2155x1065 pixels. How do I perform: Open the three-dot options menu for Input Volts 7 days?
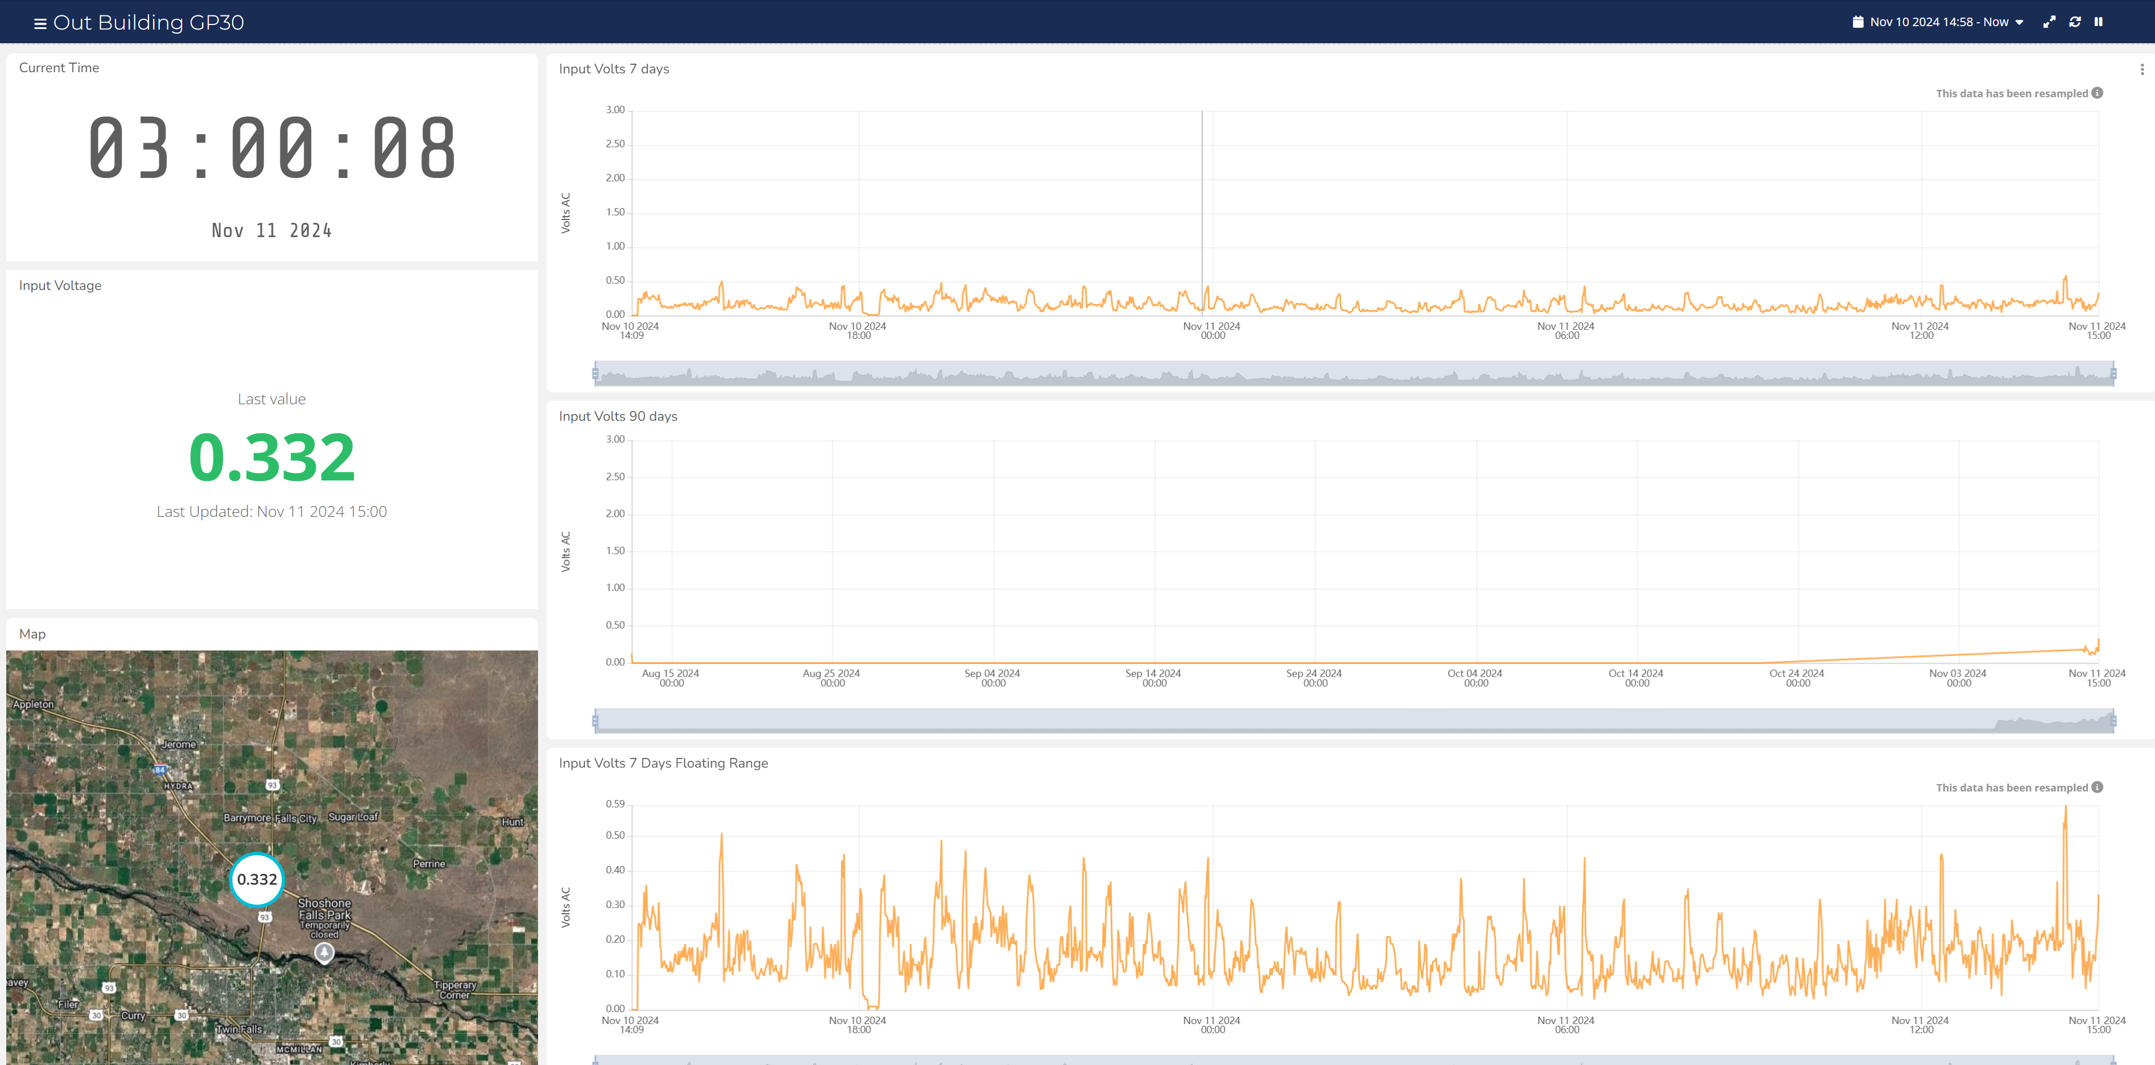pos(2141,69)
